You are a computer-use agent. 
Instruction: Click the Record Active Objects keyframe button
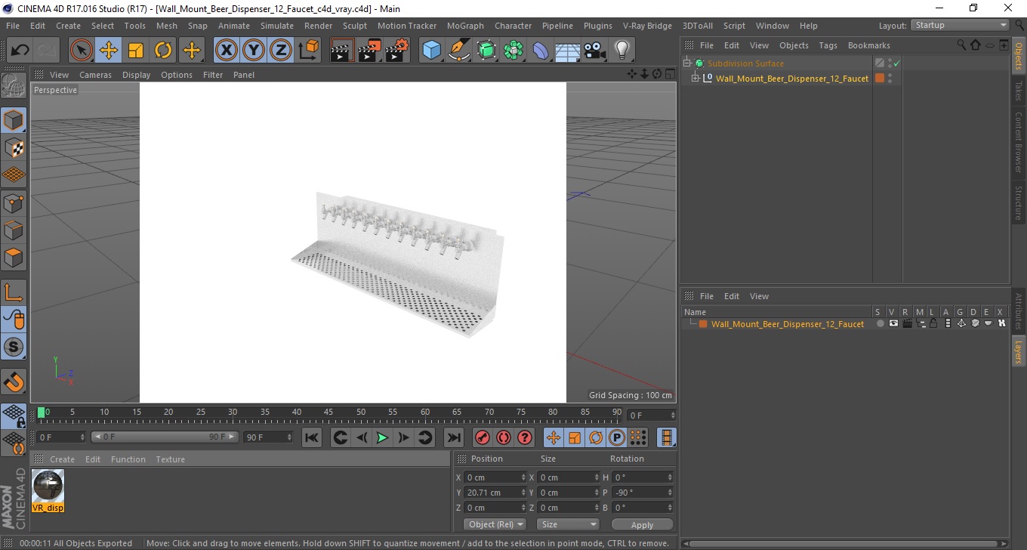[482, 437]
